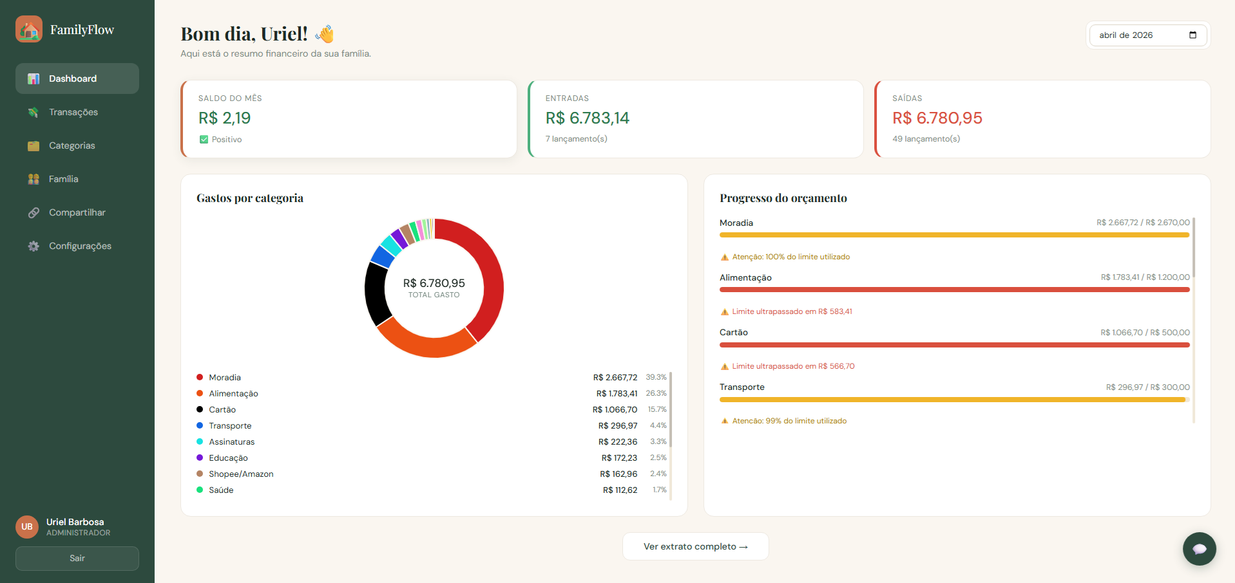Viewport: 1235px width, 583px height.
Task: Click the blue Transporte legend dot
Action: 200,425
